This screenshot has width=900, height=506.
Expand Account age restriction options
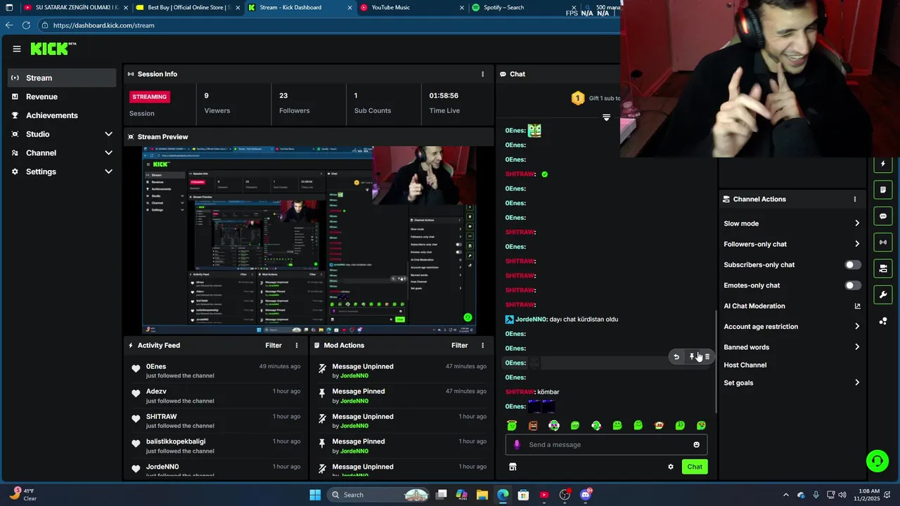click(856, 326)
